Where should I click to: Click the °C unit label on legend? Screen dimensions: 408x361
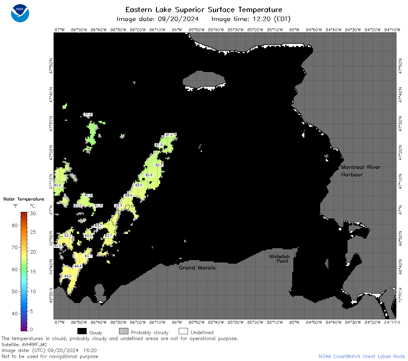(x=32, y=206)
